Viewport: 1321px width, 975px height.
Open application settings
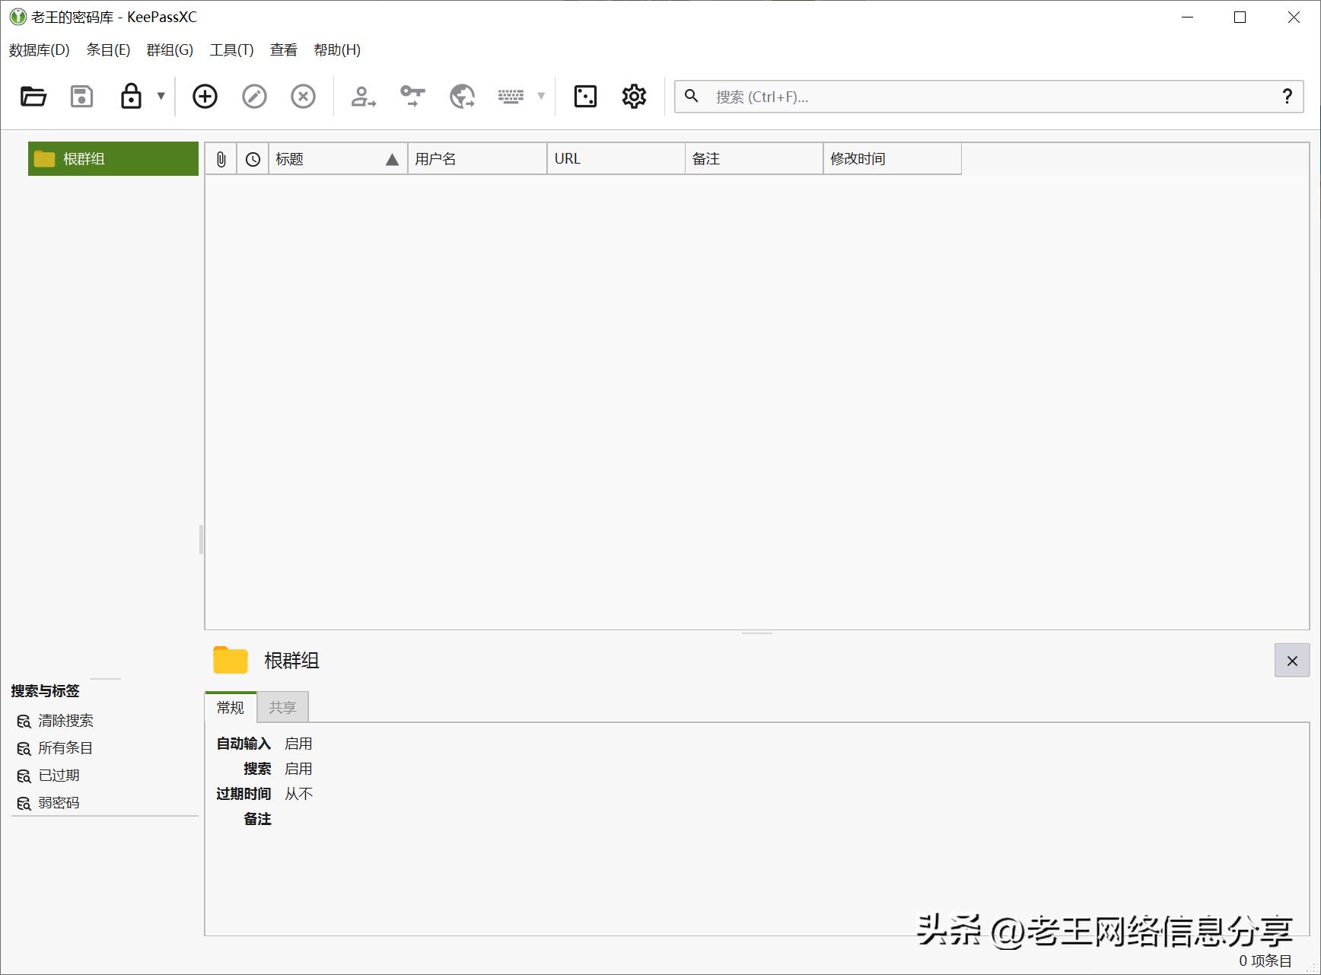pos(633,97)
